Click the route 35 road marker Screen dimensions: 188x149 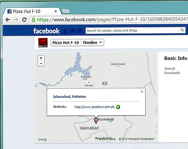tap(105, 83)
